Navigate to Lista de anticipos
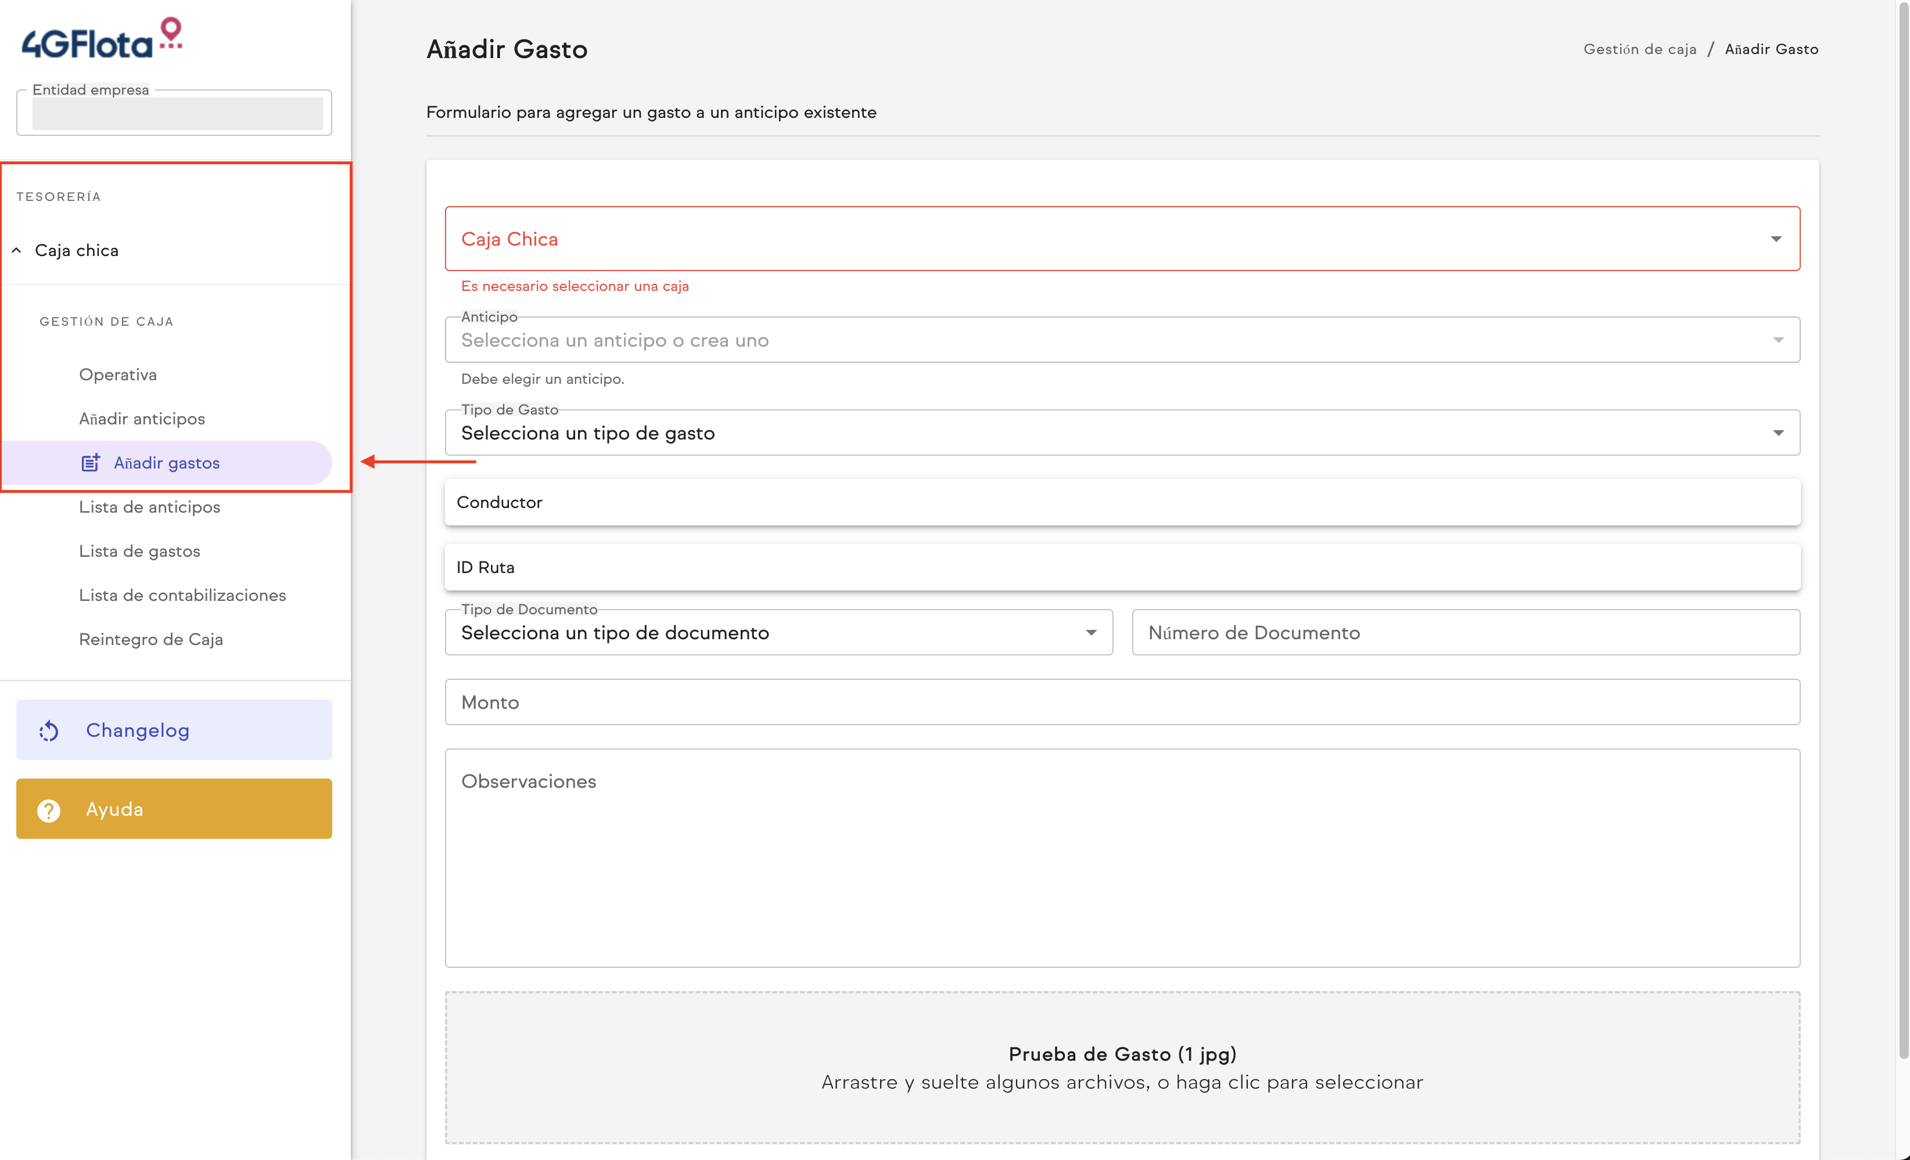Image resolution: width=1910 pixels, height=1160 pixels. 150,507
